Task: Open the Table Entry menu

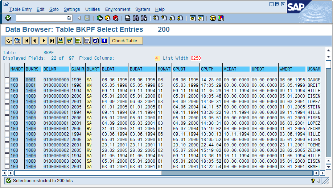Action: click(x=20, y=9)
